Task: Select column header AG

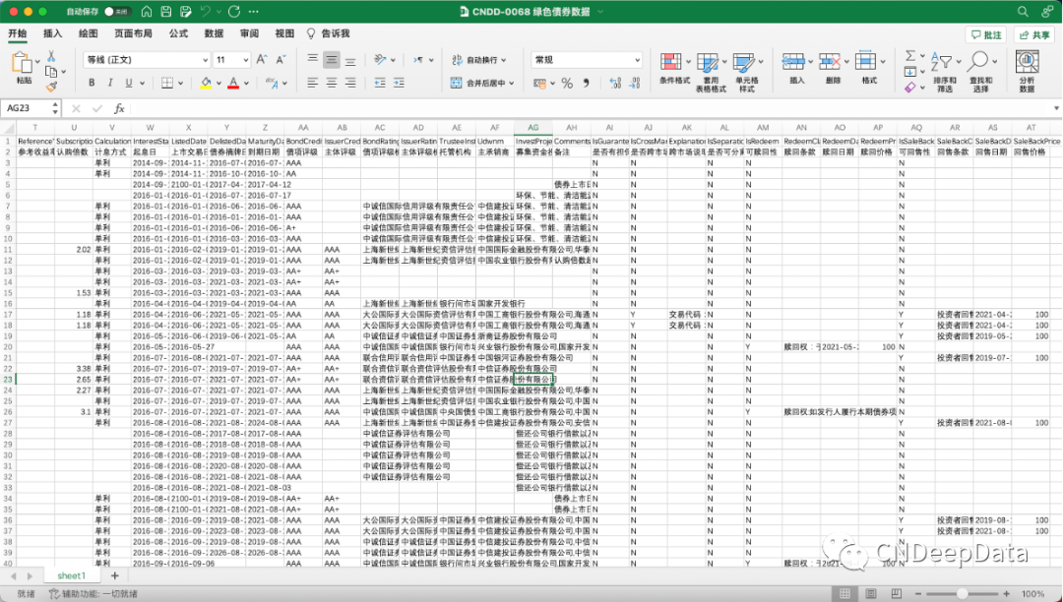Action: click(532, 127)
